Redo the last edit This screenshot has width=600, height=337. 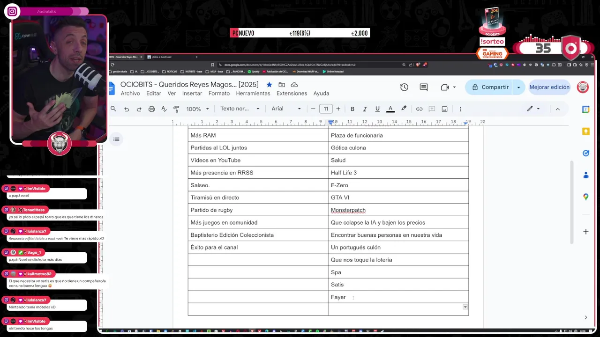(x=139, y=109)
